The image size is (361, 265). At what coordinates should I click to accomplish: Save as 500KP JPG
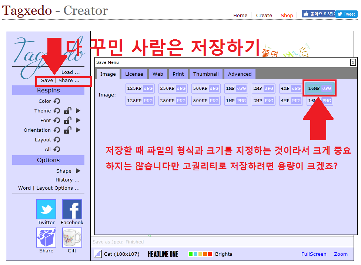click(x=206, y=88)
